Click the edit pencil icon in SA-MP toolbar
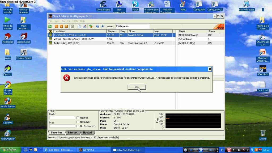 84,26
